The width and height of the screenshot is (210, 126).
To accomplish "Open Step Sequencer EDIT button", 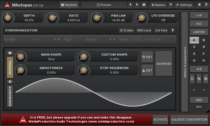I will (x=147, y=70).
